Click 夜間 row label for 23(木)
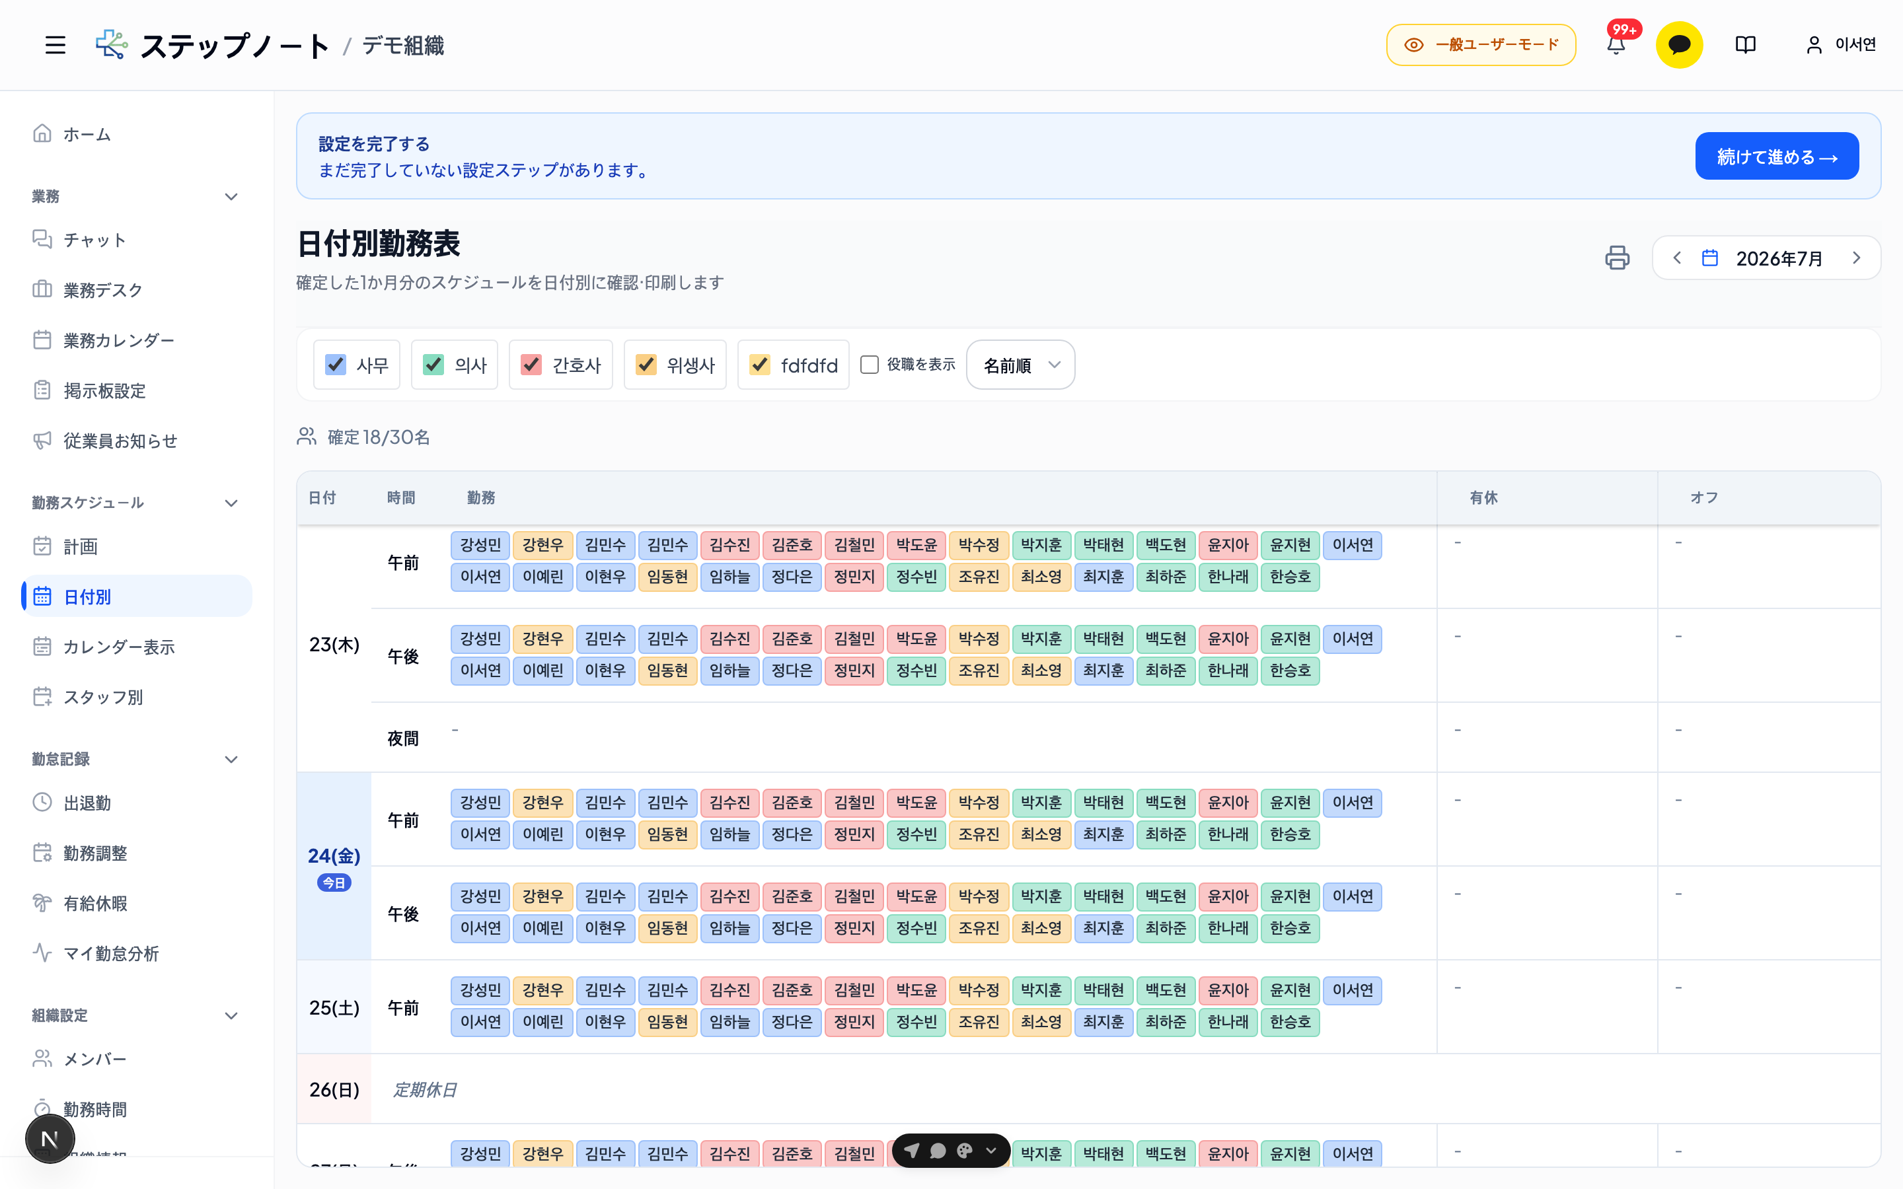 pyautogui.click(x=404, y=739)
